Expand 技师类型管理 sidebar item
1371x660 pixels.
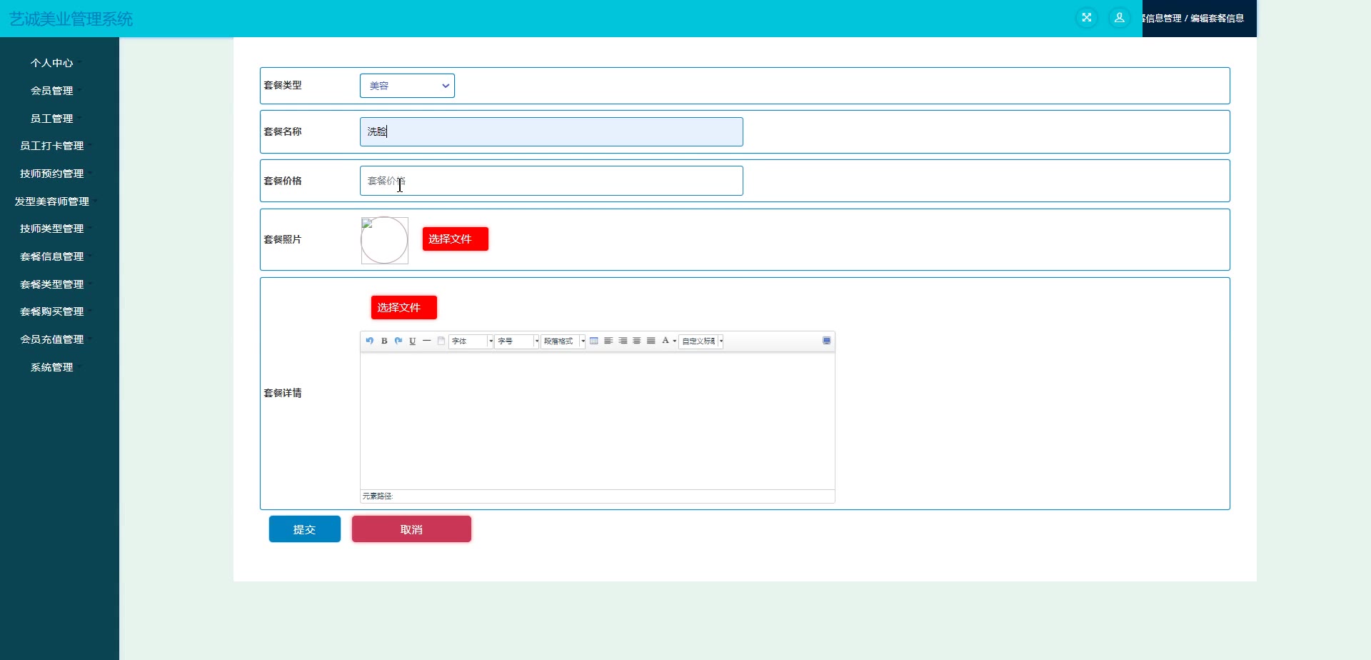(x=52, y=229)
